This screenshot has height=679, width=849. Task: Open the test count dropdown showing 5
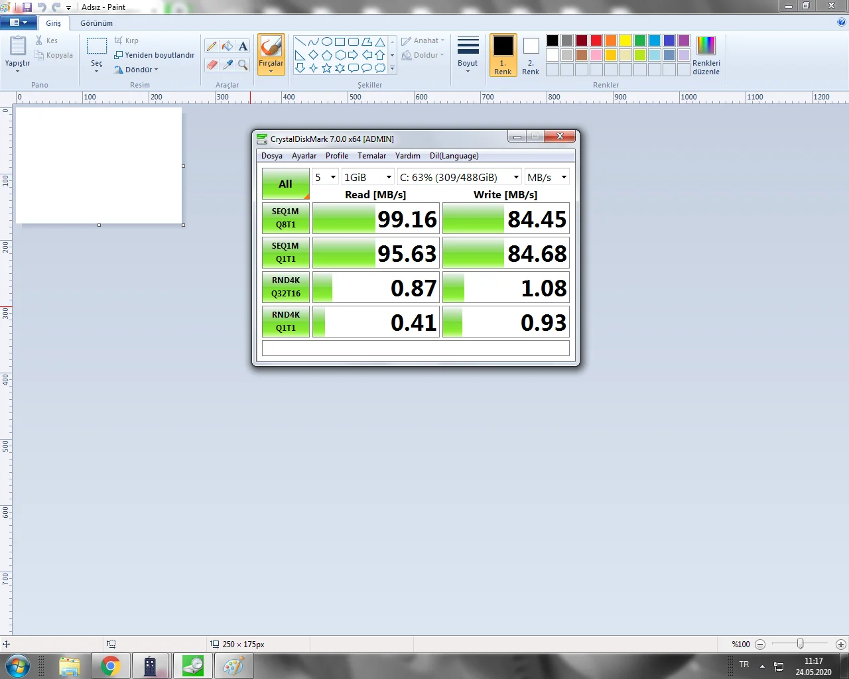pyautogui.click(x=326, y=177)
